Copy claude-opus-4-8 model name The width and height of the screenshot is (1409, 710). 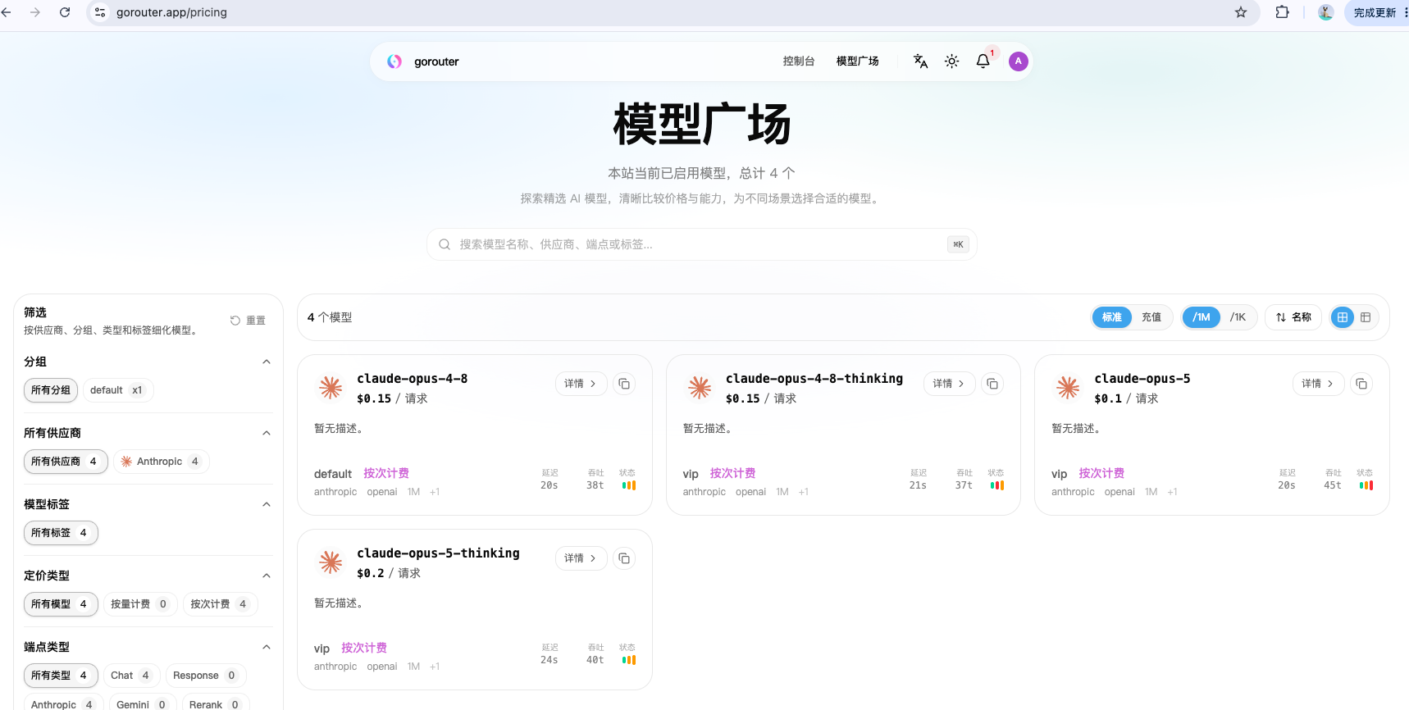[624, 384]
